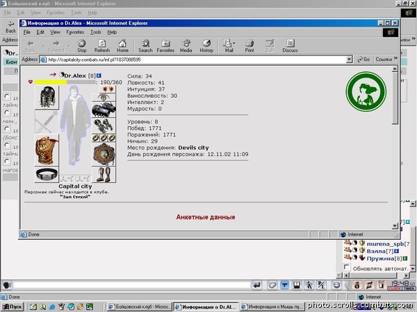Click the Internet Explorer quick launch icon
417x312 pixels.
click(x=52, y=307)
